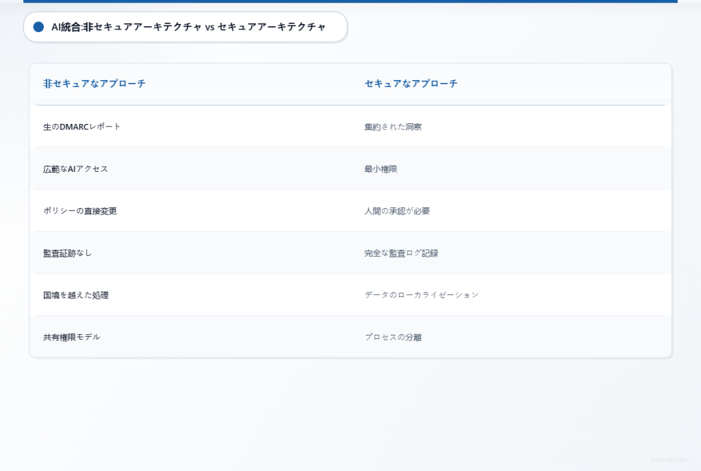Select the cell '集約された洞察'
This screenshot has width=701, height=471.
(x=393, y=127)
